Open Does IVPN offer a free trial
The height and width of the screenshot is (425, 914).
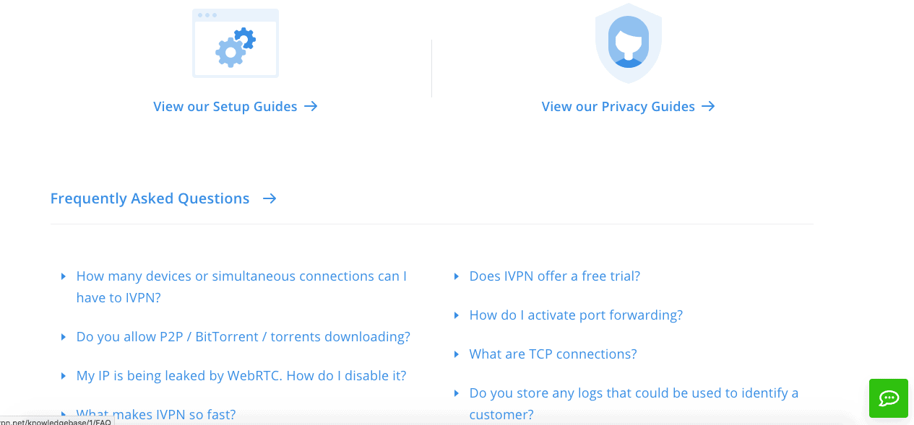tap(555, 276)
